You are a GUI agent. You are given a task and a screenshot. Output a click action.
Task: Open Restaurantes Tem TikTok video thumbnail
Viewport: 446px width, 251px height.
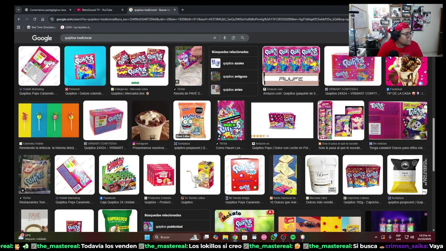(x=34, y=175)
